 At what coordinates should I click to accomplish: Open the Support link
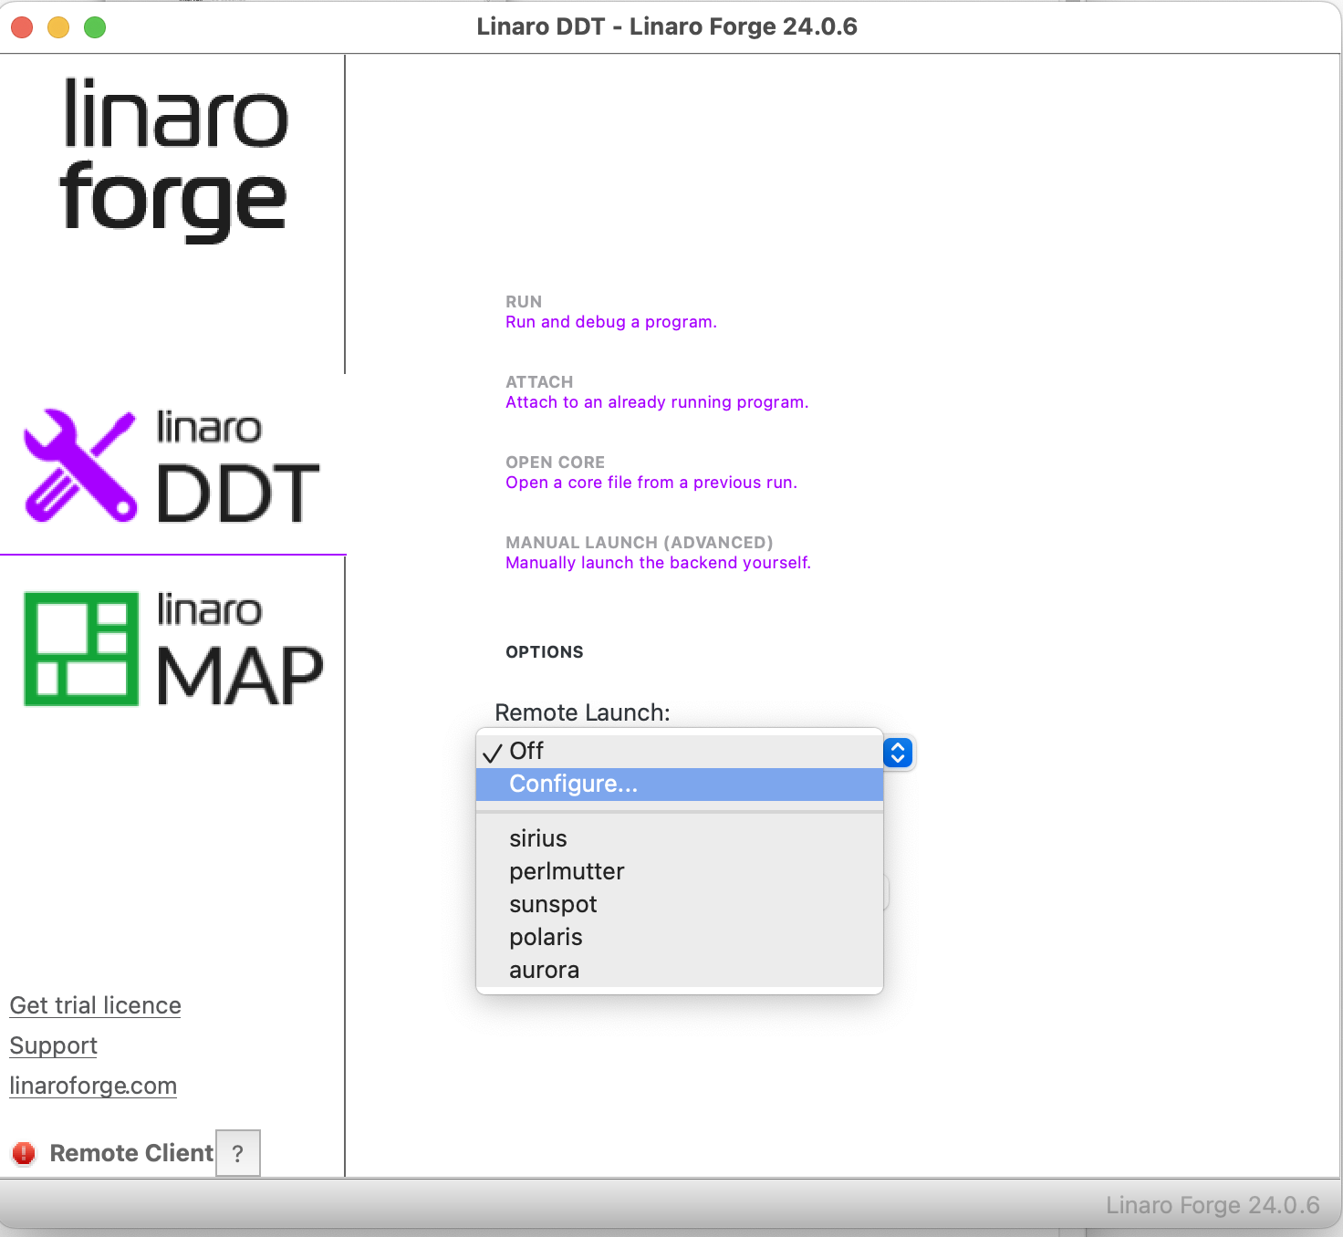53,1045
